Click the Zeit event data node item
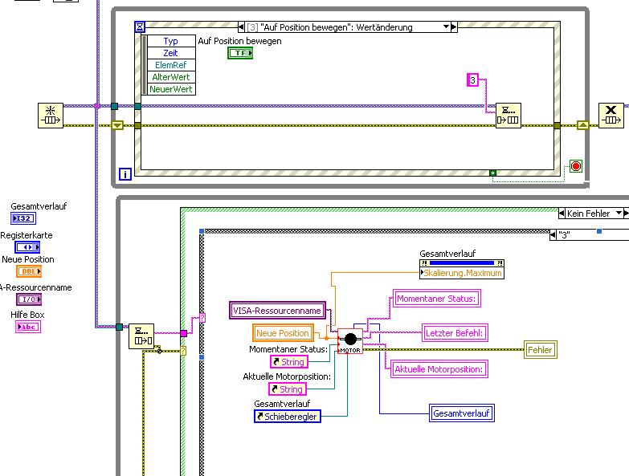Screen dimensions: 629x476 pyautogui.click(x=171, y=53)
